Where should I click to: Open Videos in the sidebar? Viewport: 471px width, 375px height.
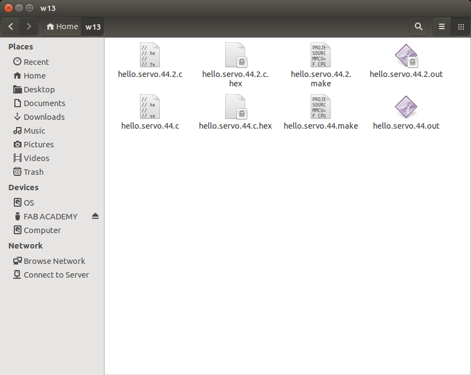click(52, 158)
